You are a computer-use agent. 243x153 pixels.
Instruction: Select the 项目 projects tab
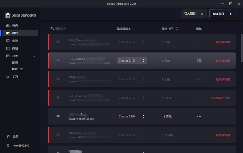click(20, 33)
